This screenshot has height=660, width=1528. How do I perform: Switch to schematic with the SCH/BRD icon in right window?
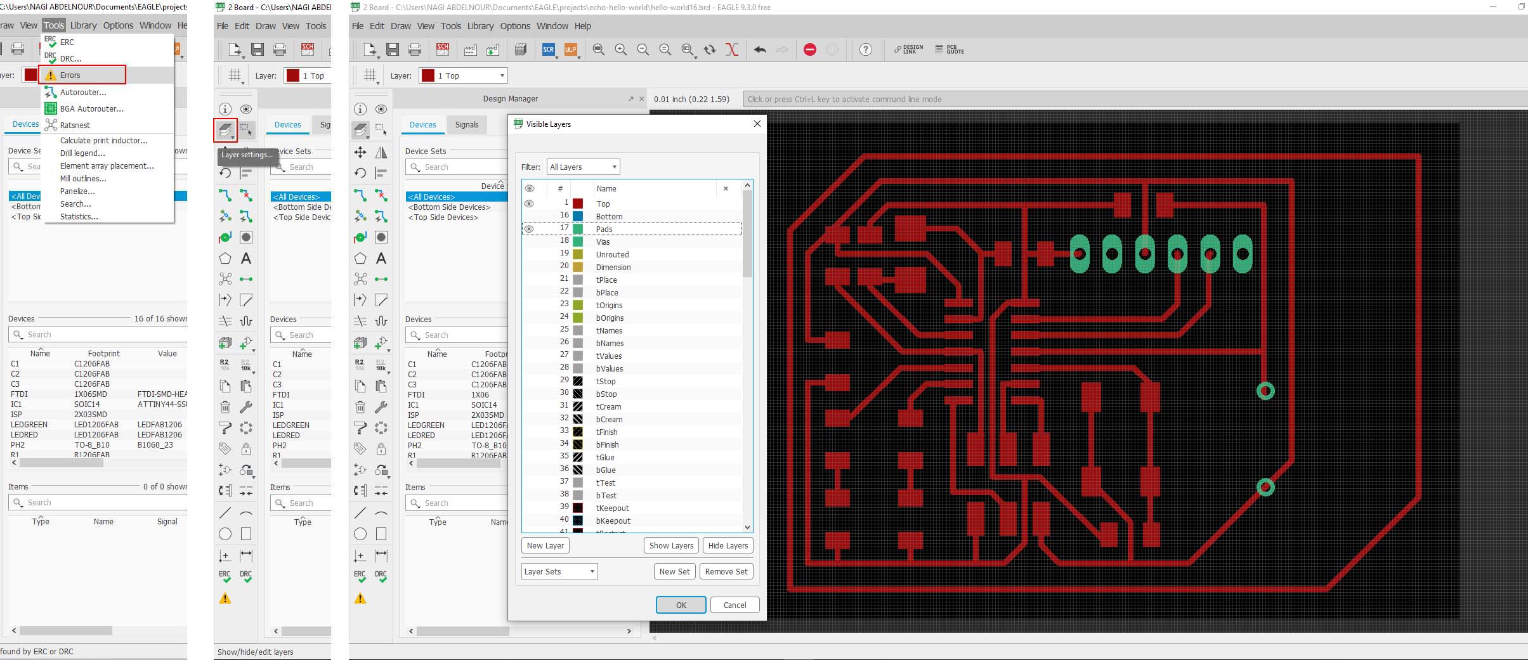pos(443,49)
